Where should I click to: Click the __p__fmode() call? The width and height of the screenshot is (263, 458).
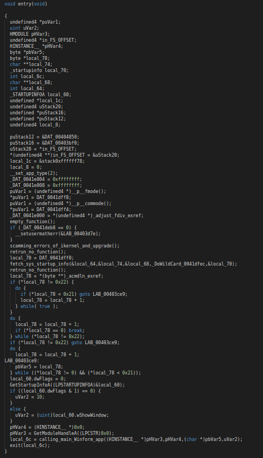click(x=87, y=191)
